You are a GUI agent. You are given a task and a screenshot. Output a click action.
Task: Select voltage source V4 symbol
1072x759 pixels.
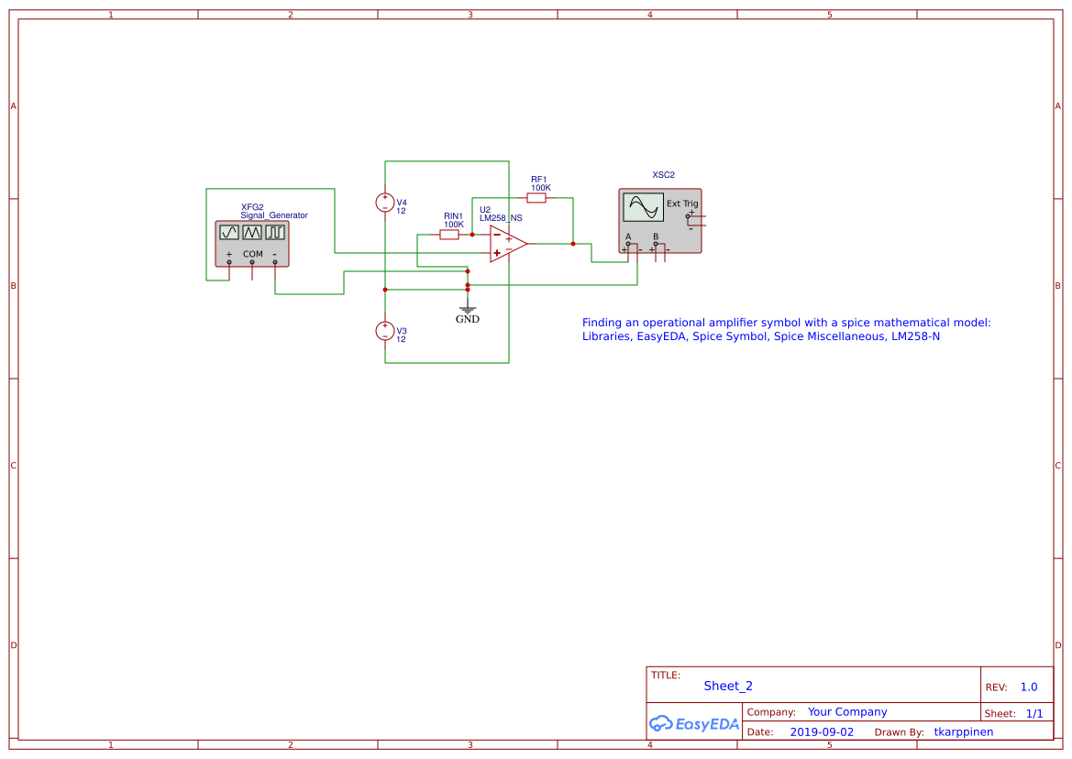click(x=385, y=202)
